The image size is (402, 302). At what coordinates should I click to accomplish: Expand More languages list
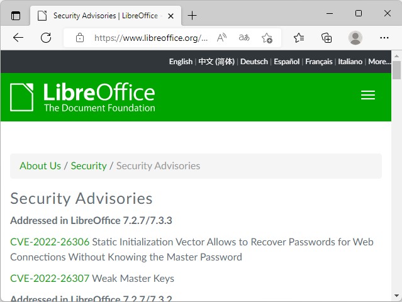click(379, 62)
